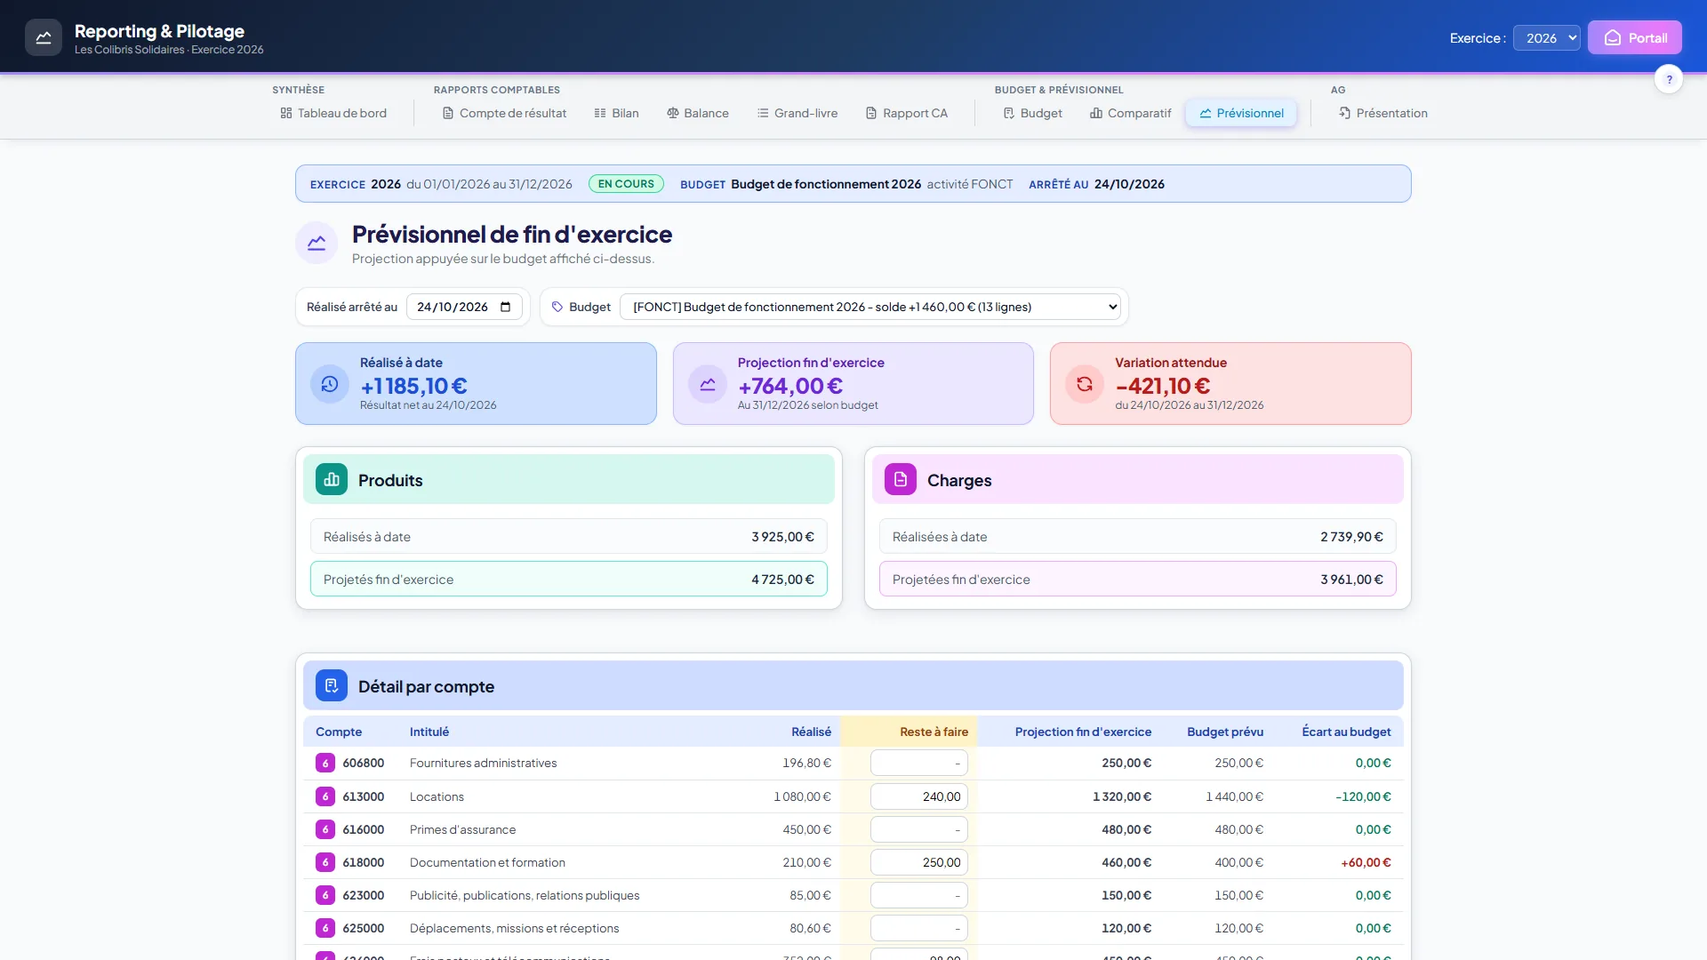Open the Exercice year 2026 dropdown
The width and height of the screenshot is (1707, 960).
click(x=1547, y=38)
